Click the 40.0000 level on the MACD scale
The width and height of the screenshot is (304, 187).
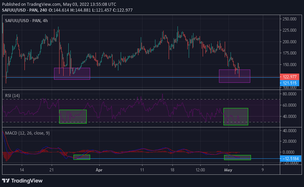[290, 131]
